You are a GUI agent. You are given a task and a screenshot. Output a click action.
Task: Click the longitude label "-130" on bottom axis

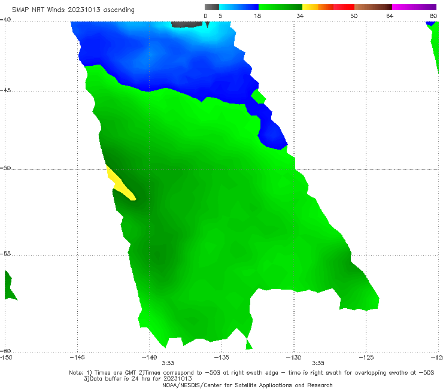tap(293, 357)
